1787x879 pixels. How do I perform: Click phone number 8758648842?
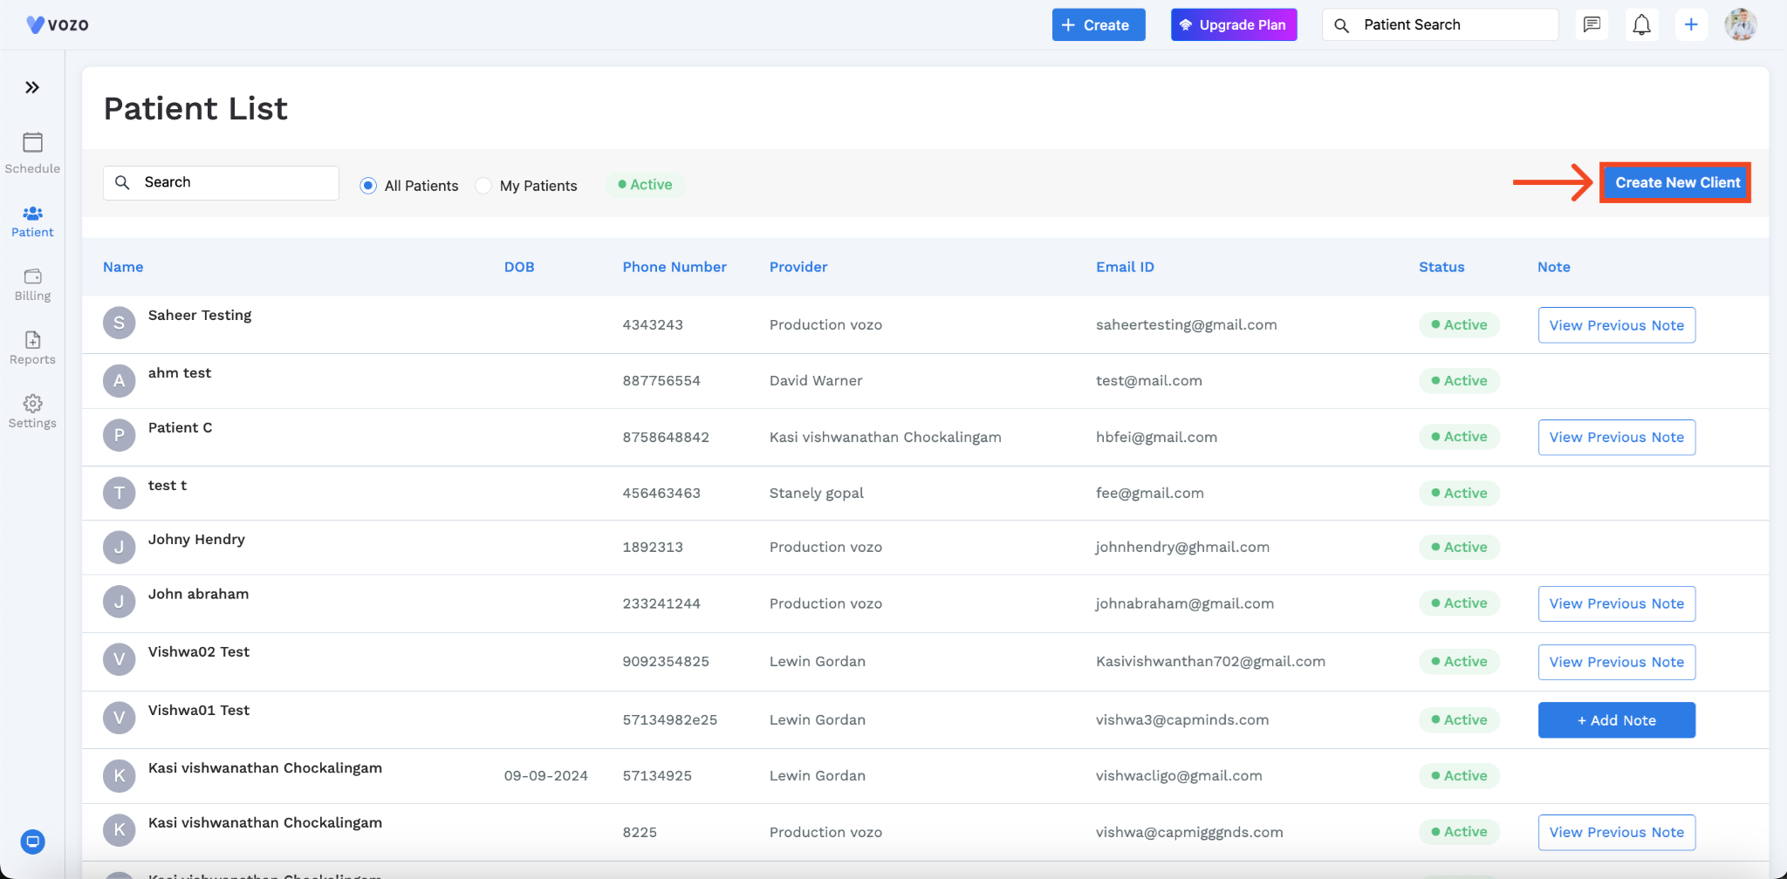pos(666,437)
